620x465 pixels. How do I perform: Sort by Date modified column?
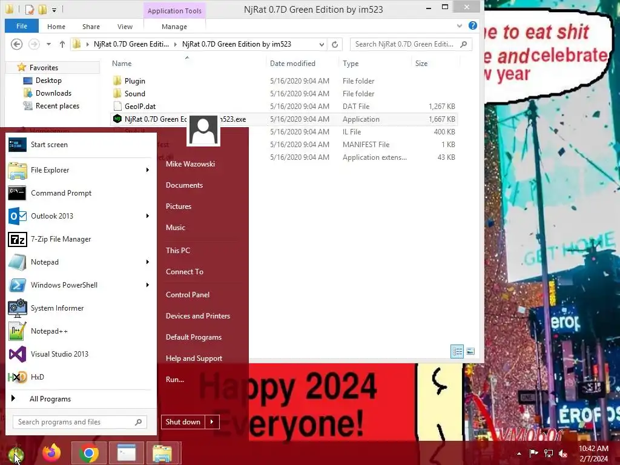coord(292,63)
